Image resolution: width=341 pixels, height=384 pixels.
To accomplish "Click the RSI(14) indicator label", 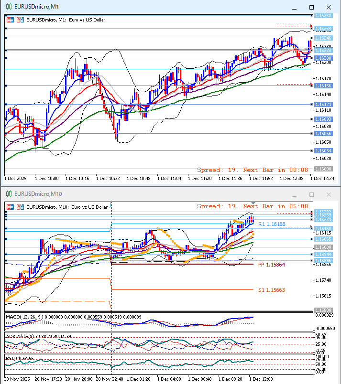I will 14,358.
